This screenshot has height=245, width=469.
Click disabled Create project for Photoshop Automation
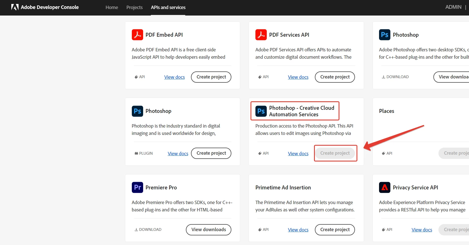[335, 153]
